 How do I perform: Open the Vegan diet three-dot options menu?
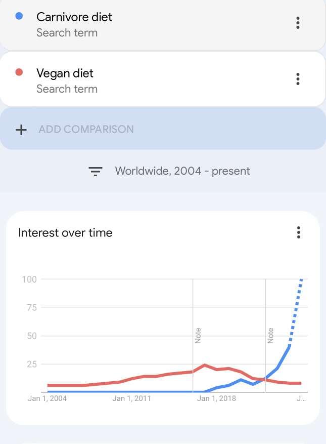[298, 79]
